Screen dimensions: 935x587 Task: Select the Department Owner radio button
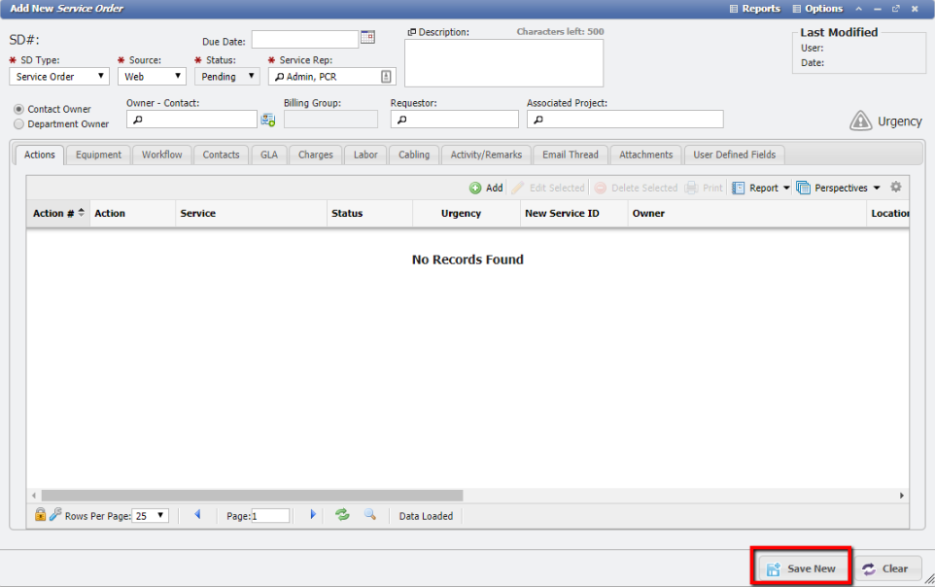click(19, 124)
